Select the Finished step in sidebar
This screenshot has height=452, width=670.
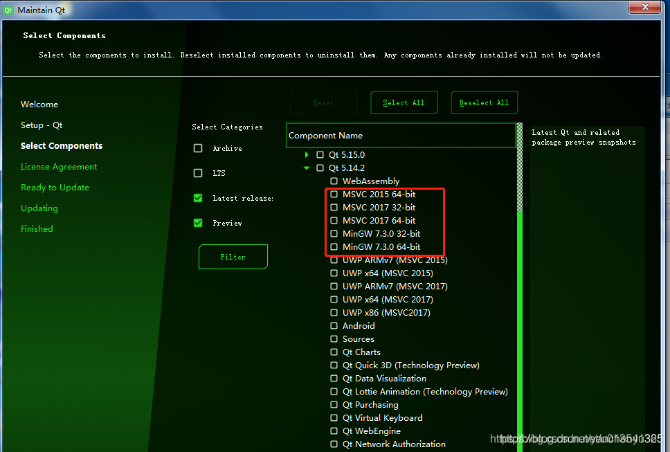[37, 229]
